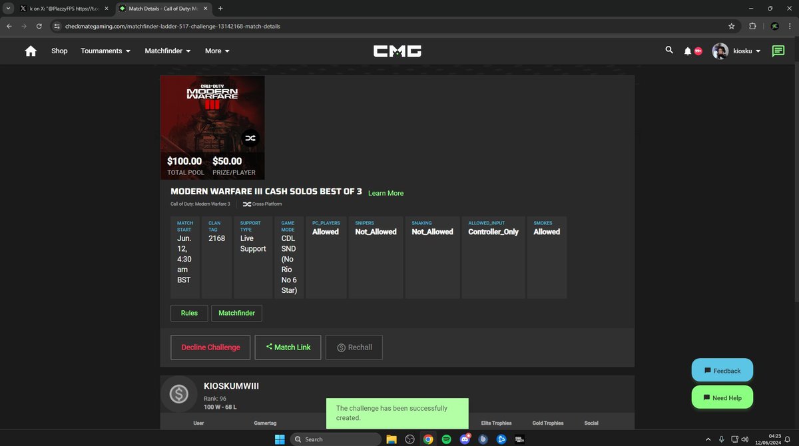Screen dimensions: 799x446
Task: Open the site search magnifier icon
Action: pyautogui.click(x=669, y=50)
